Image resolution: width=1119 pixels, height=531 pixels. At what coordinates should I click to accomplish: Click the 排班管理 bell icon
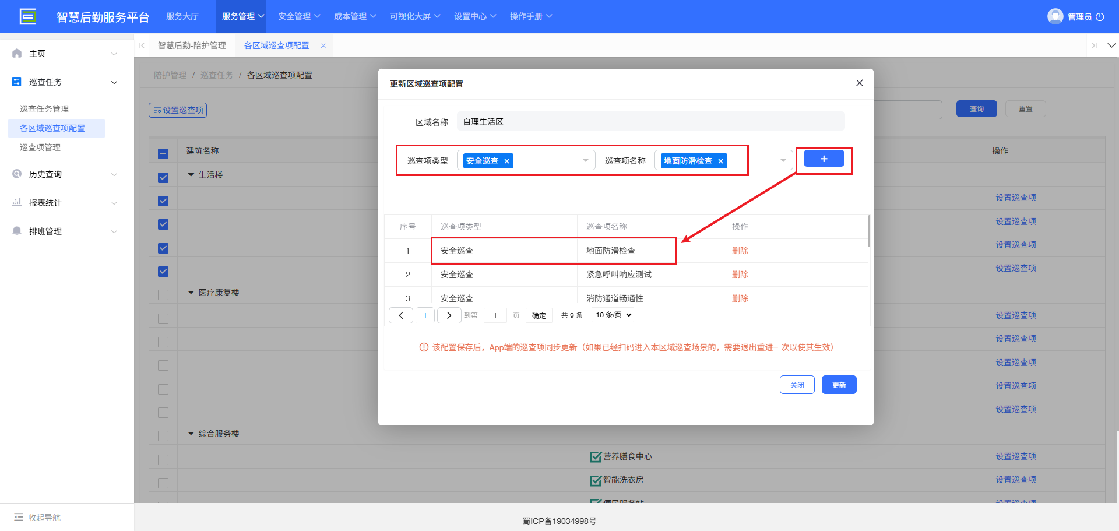pos(17,231)
